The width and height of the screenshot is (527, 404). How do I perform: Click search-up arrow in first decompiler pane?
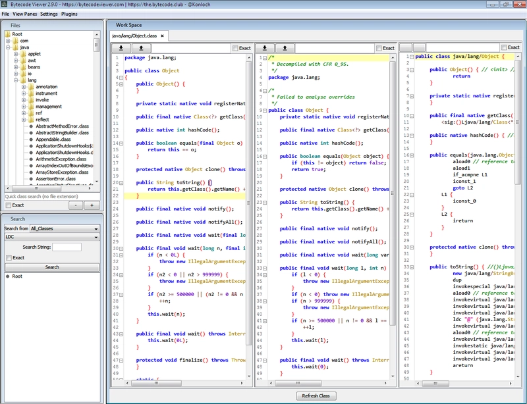(x=141, y=48)
